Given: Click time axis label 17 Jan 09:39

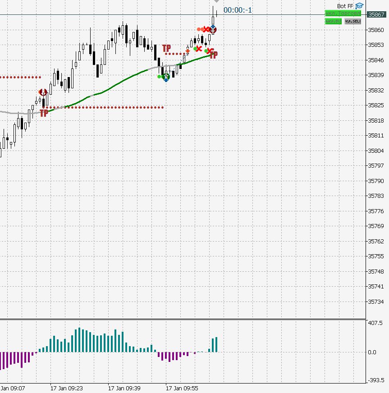Looking at the screenshot, I should click(124, 388).
